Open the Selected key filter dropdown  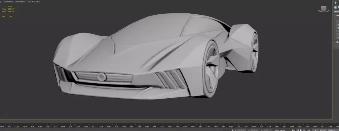[333, 130]
